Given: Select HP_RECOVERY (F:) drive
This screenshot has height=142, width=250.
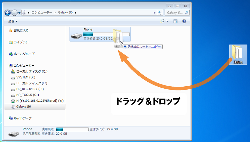Looking at the screenshot, I should tap(30, 89).
